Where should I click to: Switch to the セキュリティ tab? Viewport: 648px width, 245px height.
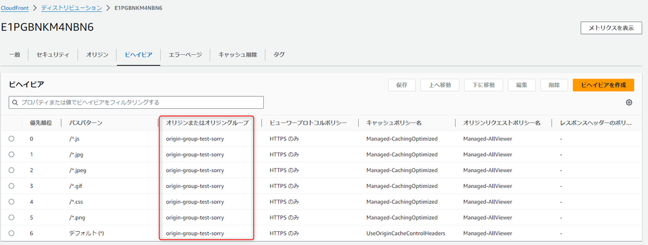pyautogui.click(x=53, y=54)
